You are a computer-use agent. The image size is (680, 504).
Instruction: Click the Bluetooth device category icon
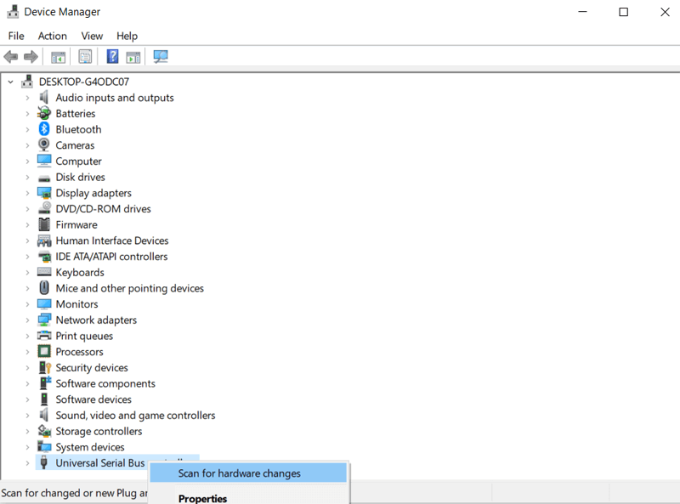[x=44, y=129]
